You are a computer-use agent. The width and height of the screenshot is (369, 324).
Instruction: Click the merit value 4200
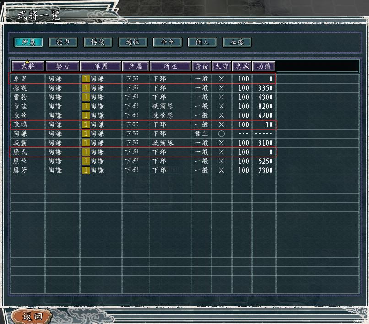[266, 115]
